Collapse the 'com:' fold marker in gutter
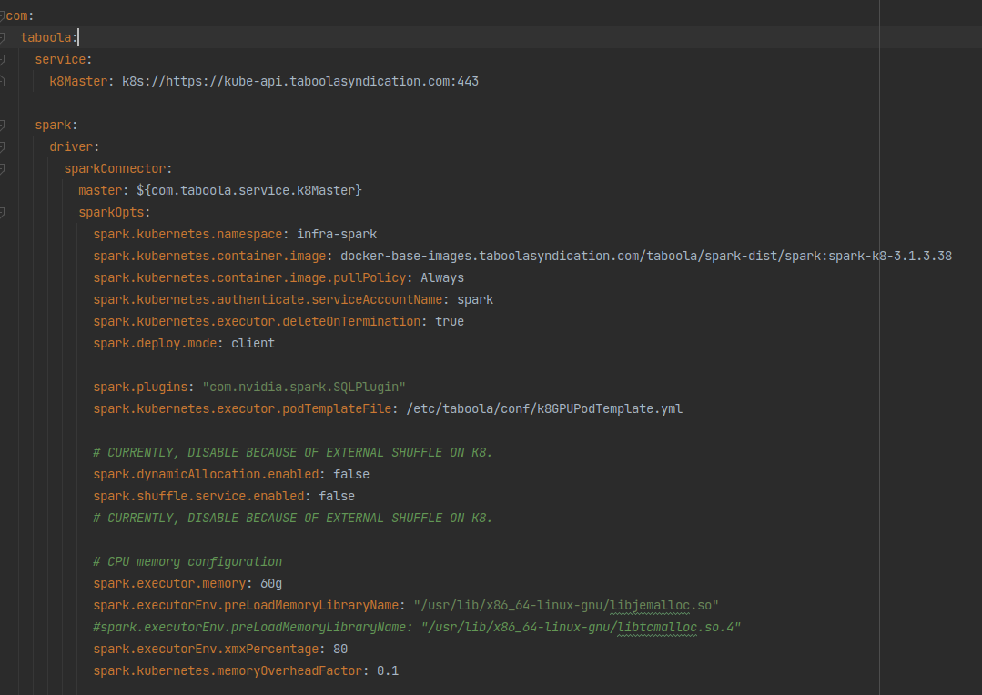The image size is (982, 695). (x=2, y=15)
